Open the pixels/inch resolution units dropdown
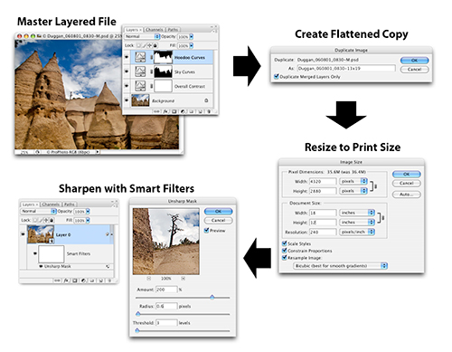Screen dimensions: 452x352 pyautogui.click(x=357, y=232)
